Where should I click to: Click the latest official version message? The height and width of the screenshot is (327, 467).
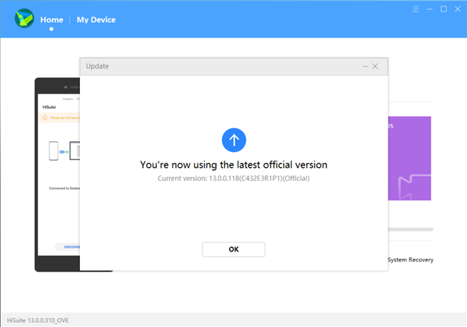pos(233,164)
